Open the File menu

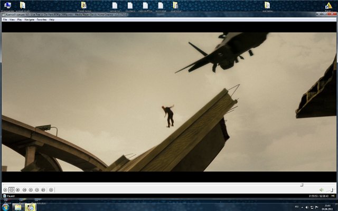[x=5, y=20]
